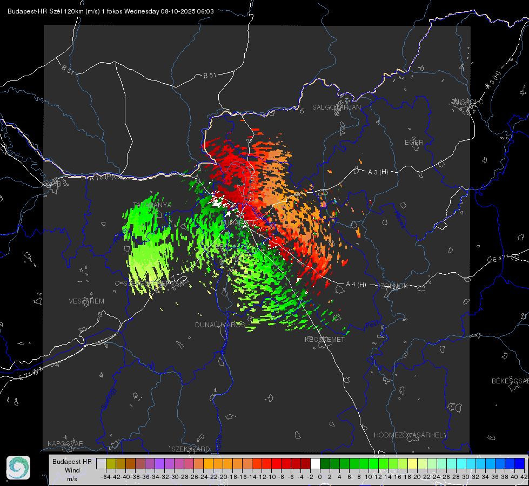Viewport: 529px width, 486px height.
Task: Select the olive swatch right of -64
Action: coord(111,463)
